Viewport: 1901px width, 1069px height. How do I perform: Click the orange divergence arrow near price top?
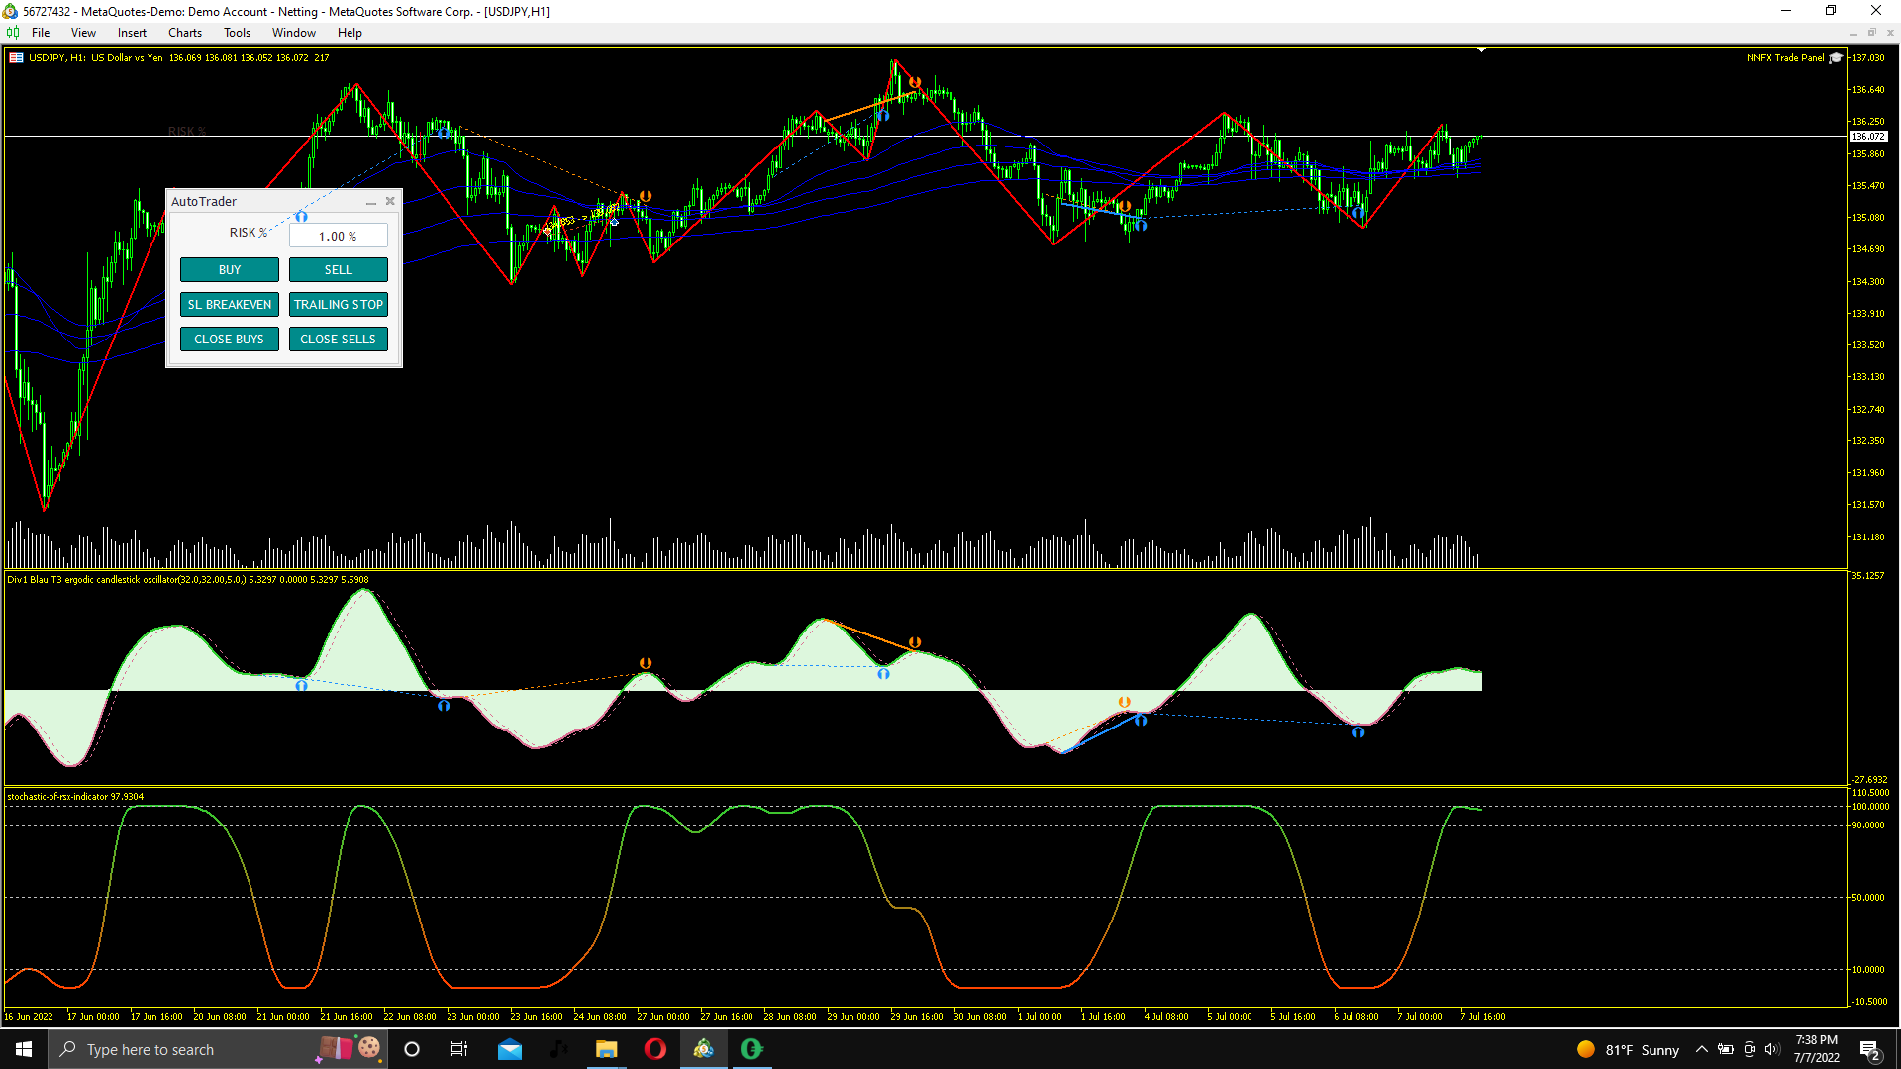tap(915, 82)
